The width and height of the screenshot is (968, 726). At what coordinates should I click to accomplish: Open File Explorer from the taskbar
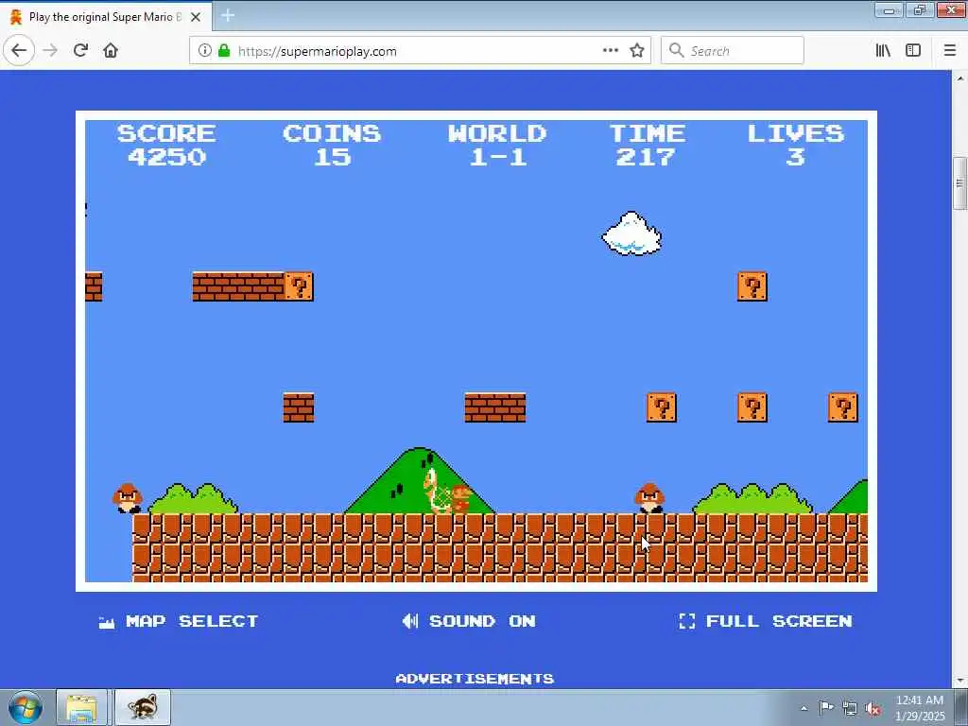(81, 708)
